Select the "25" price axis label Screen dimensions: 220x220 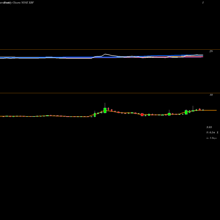pyautogui.click(x=211, y=51)
